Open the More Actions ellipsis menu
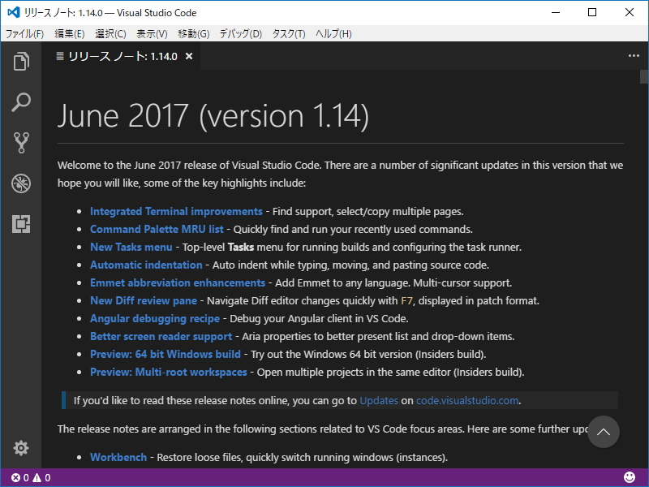The width and height of the screenshot is (649, 487). pos(632,54)
